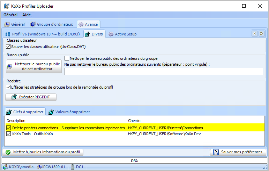Image resolution: width=269 pixels, height=171 pixels.
Task: Close the KoXo Profiles Uploader window
Action: (x=260, y=6)
